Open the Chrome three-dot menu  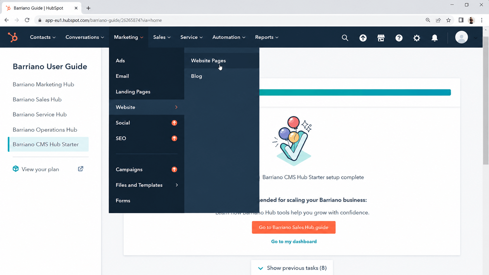482,20
